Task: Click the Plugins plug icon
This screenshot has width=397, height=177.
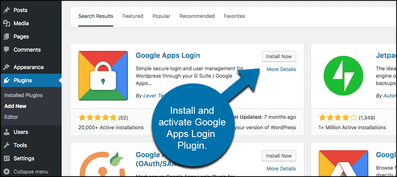Action: (7, 80)
